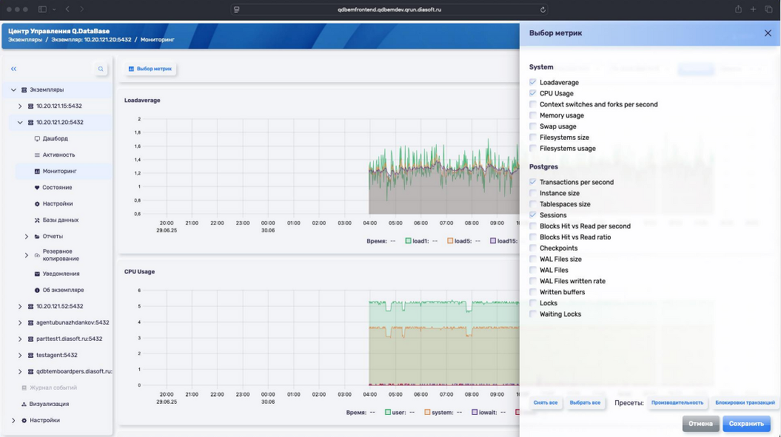Click the Сохранить button
Image resolution: width=781 pixels, height=437 pixels.
coord(746,424)
